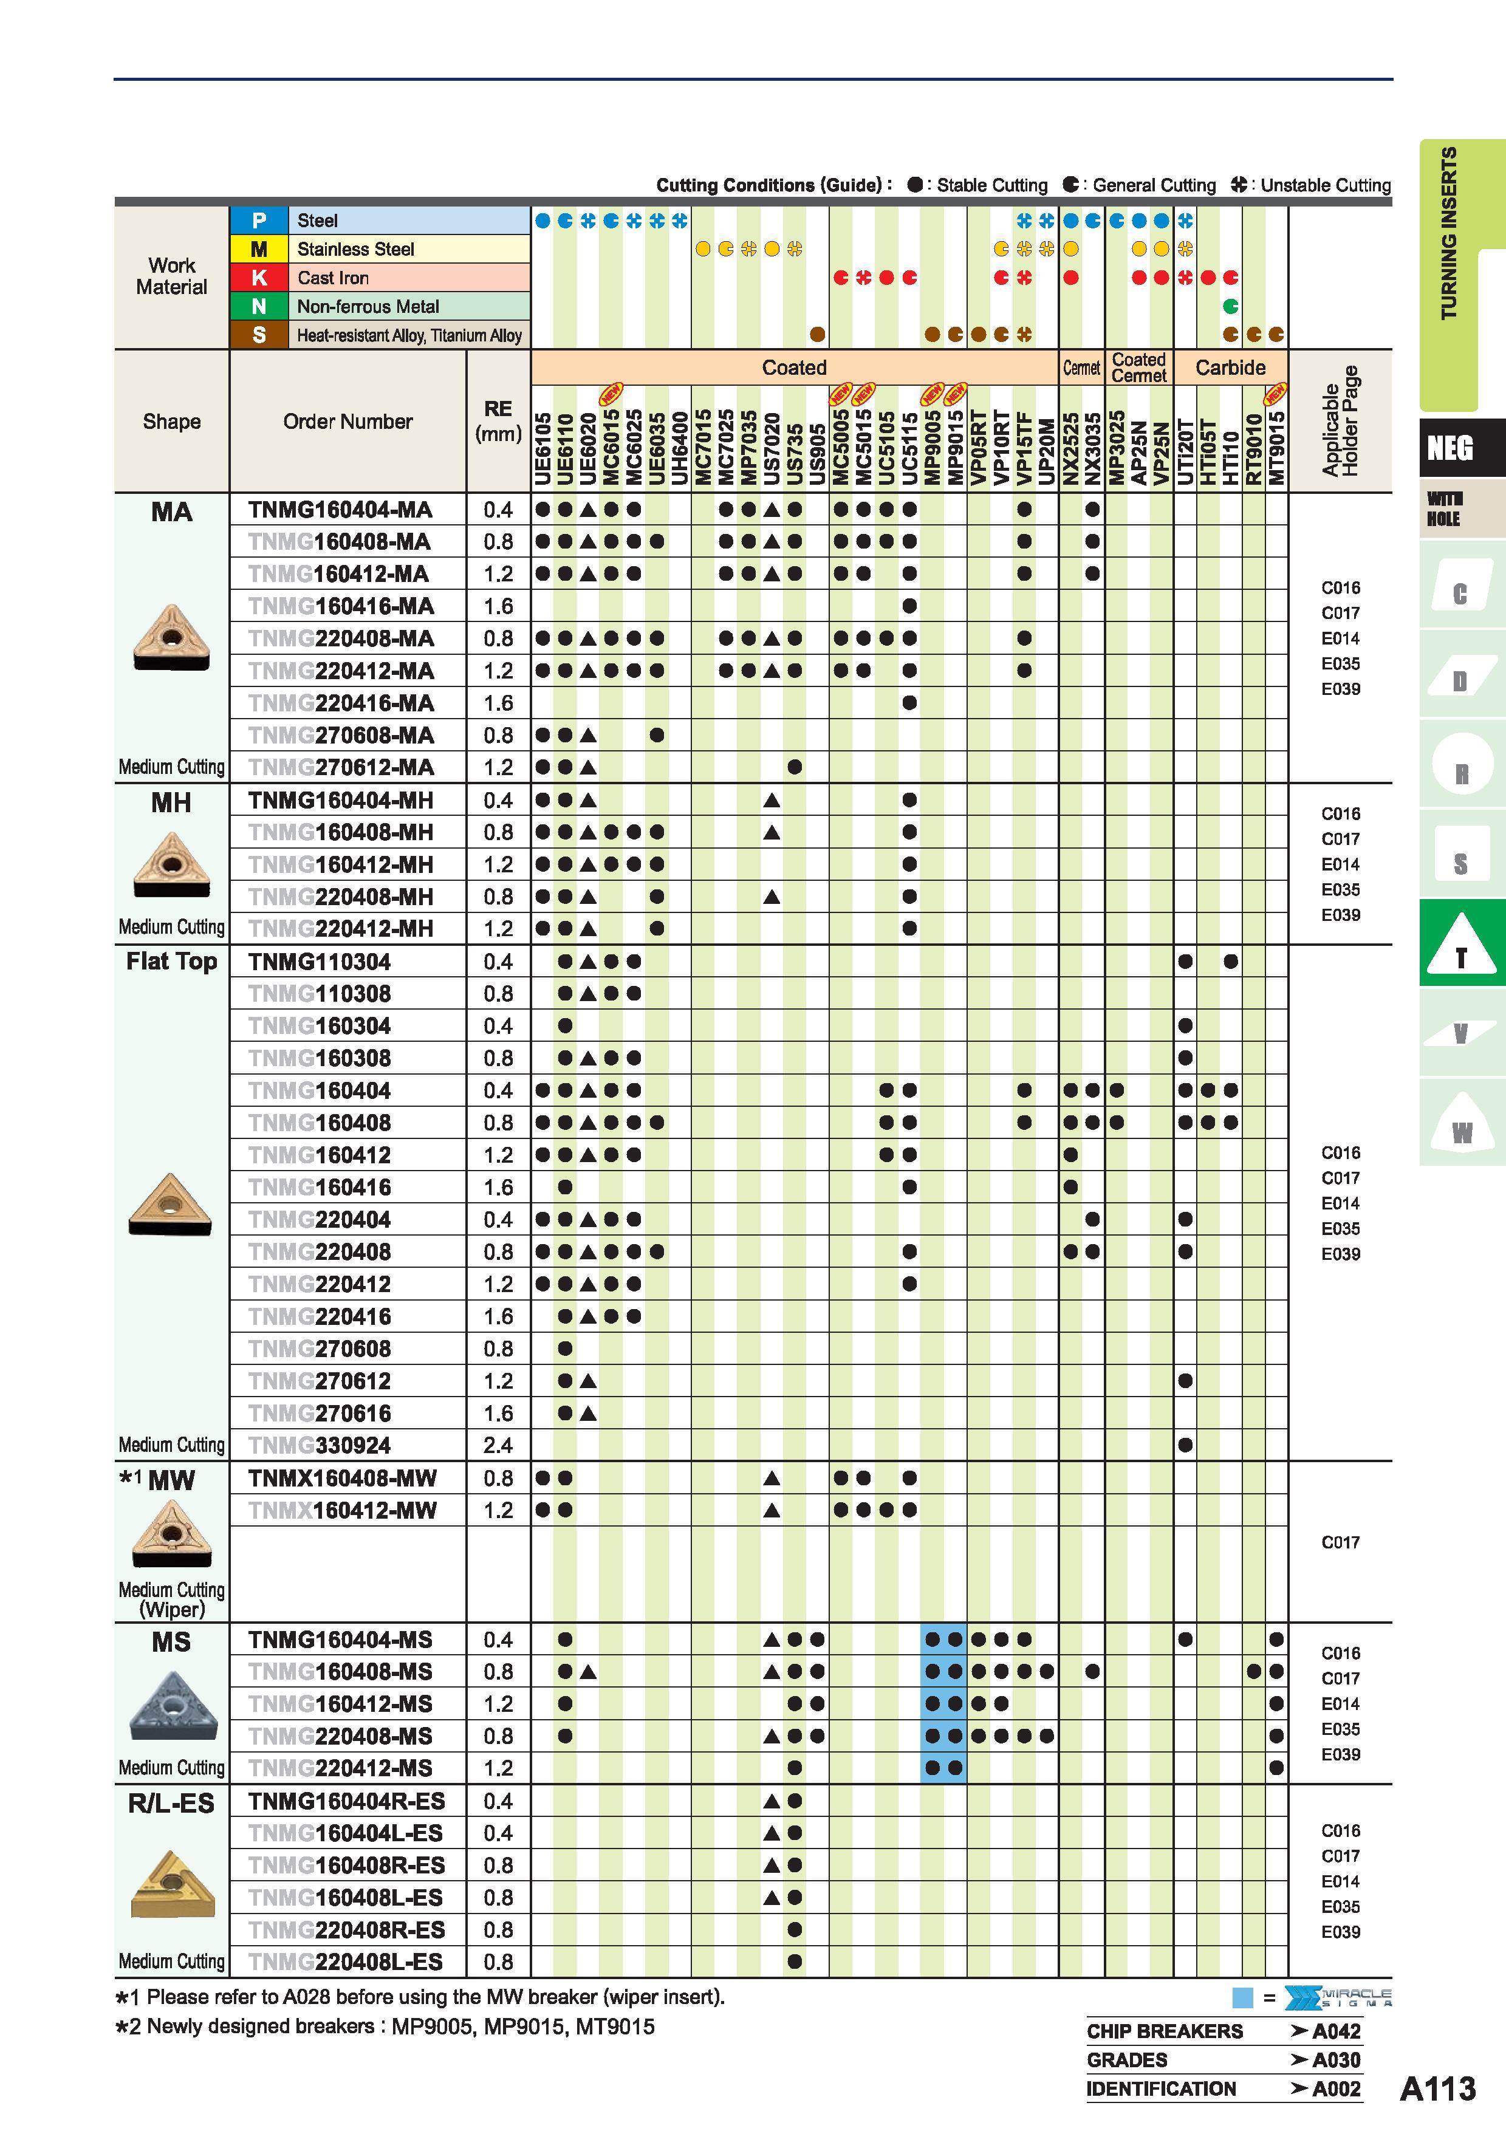Click the MA breaker insert image

point(172,637)
